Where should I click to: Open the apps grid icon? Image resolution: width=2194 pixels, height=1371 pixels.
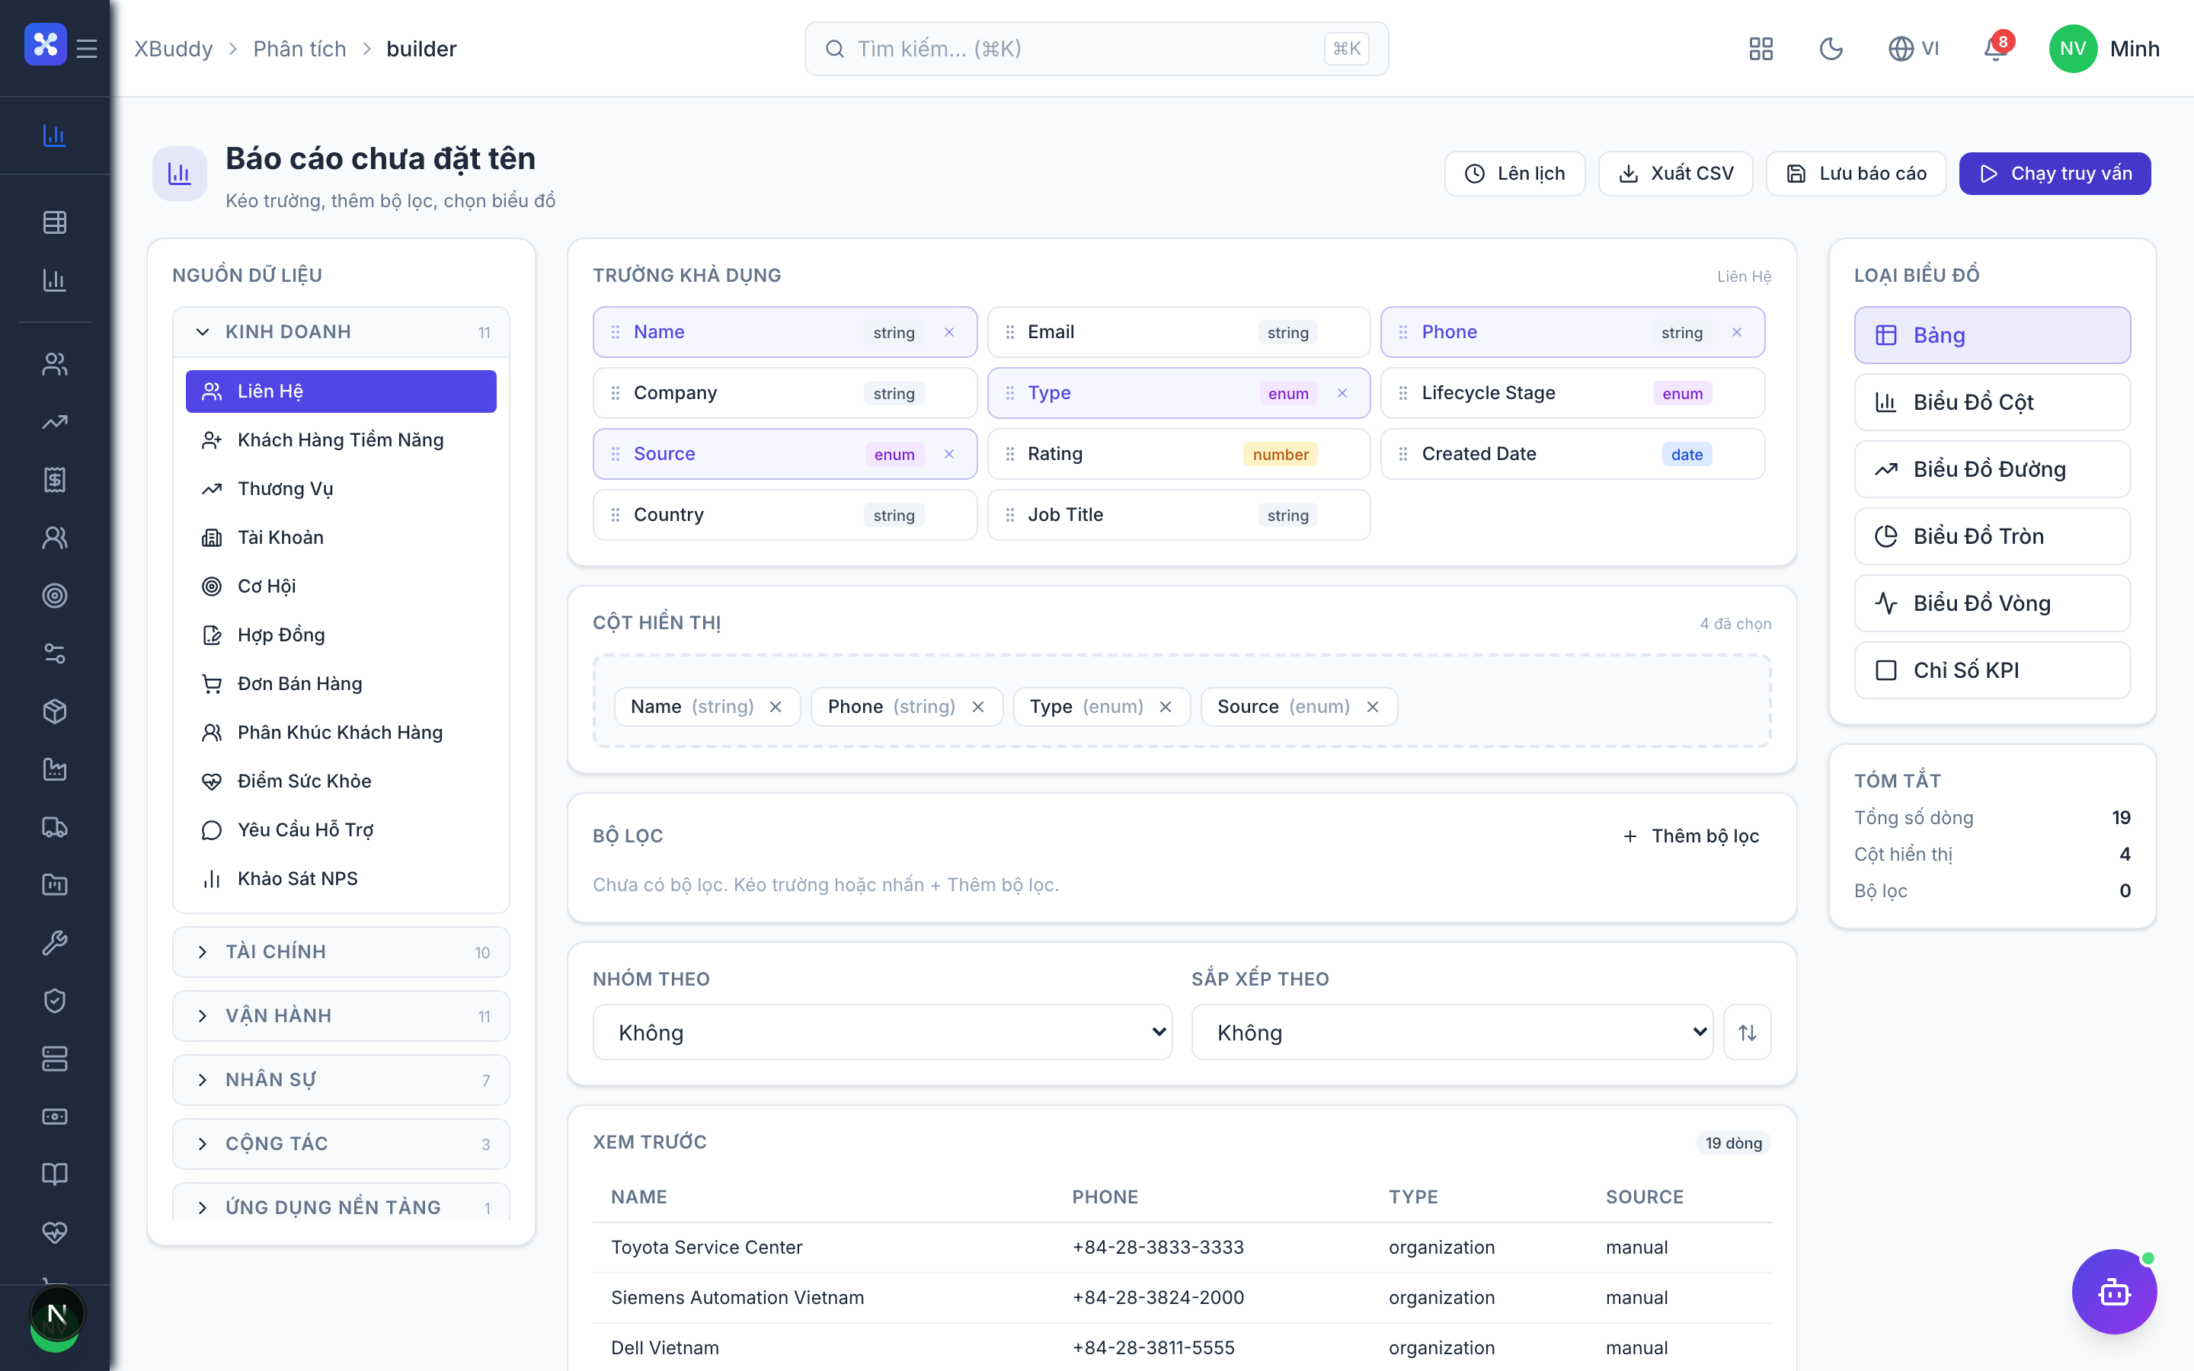coord(1761,49)
